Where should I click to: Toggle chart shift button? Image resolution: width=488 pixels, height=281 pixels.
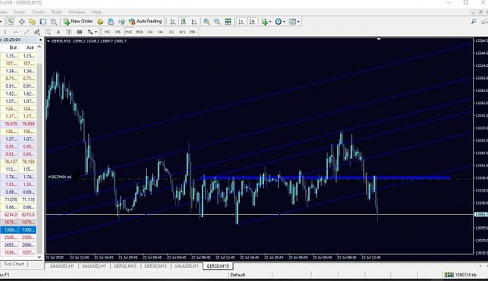tap(251, 22)
